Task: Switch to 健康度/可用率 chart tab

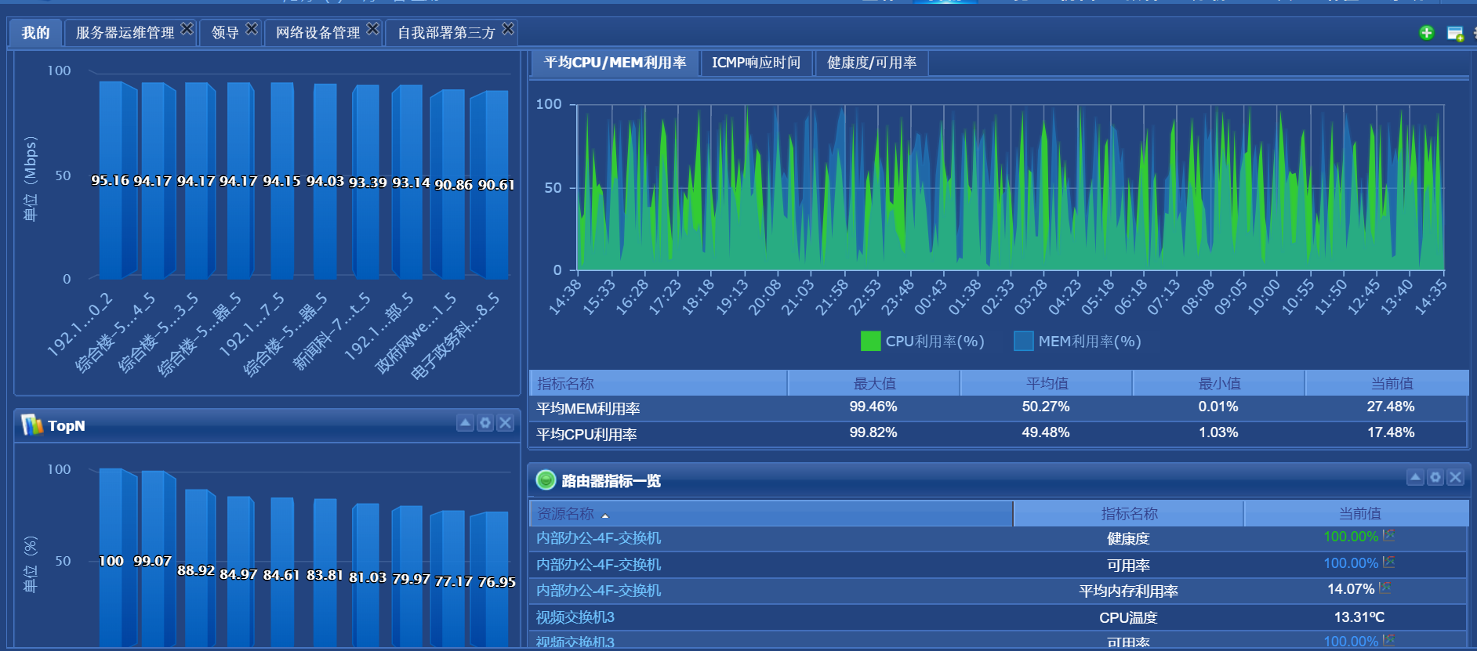Action: (x=872, y=63)
